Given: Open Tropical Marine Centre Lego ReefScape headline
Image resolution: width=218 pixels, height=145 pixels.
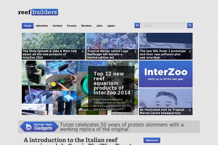Looking at the screenshot, I should (108, 54).
